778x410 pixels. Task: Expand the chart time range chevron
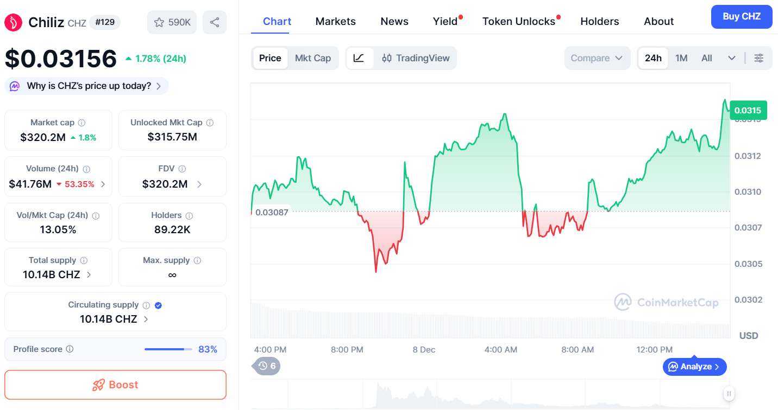pos(732,57)
